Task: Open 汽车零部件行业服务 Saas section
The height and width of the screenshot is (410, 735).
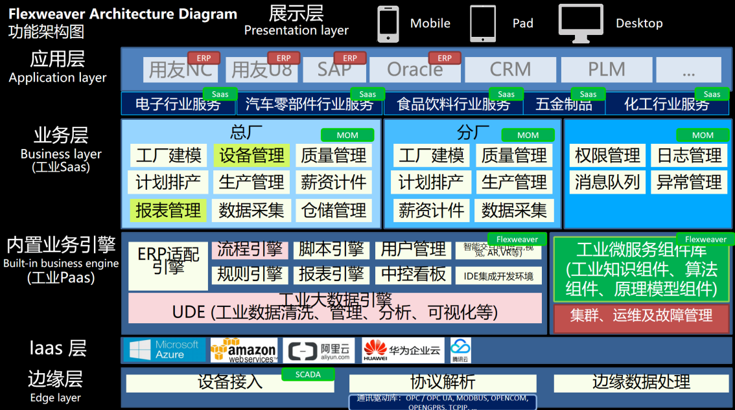Action: [x=309, y=104]
